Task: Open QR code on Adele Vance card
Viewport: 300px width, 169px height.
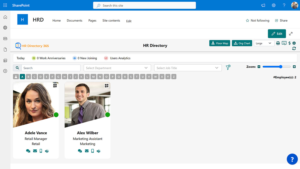Action: (55, 86)
